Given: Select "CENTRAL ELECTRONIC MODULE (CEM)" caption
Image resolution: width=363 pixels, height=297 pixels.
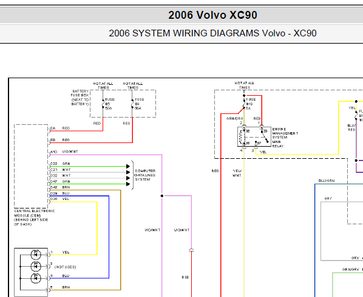Looking at the screenshot, I should click(35, 213).
